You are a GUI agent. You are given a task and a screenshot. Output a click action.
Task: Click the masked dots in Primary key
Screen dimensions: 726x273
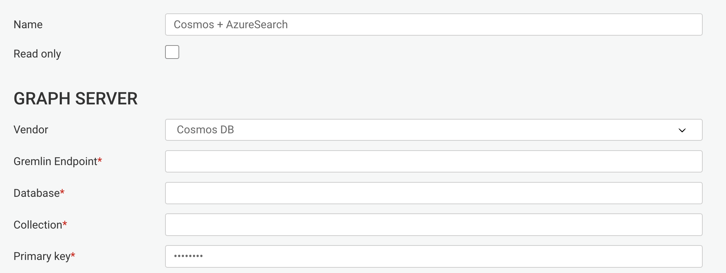[x=188, y=256]
